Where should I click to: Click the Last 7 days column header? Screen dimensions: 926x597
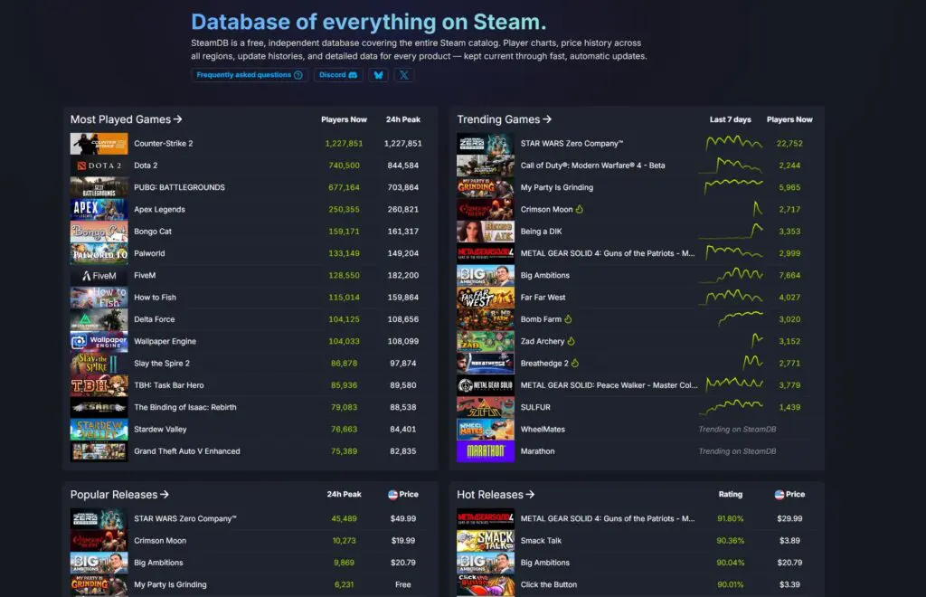(730, 119)
